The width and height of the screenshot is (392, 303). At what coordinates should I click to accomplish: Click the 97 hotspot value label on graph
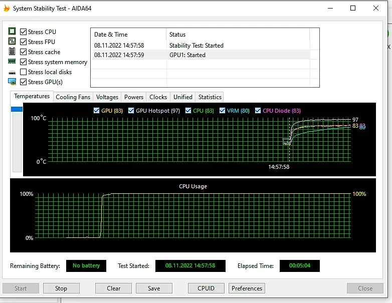click(x=355, y=120)
